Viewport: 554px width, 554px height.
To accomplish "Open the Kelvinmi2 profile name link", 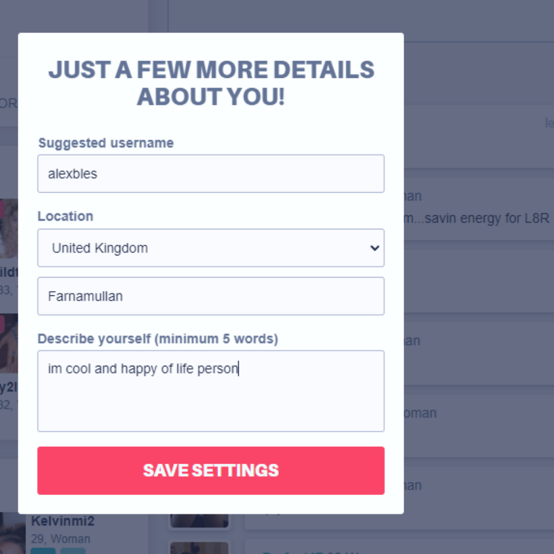I will point(63,521).
